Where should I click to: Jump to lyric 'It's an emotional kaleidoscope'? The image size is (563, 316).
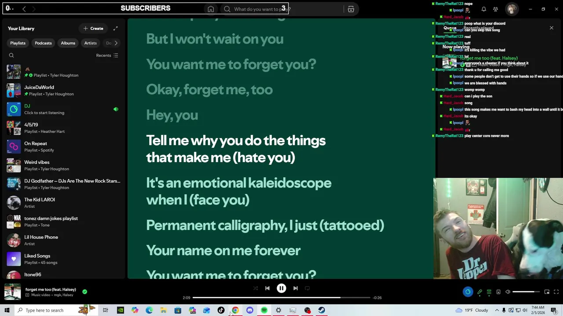coord(239,183)
